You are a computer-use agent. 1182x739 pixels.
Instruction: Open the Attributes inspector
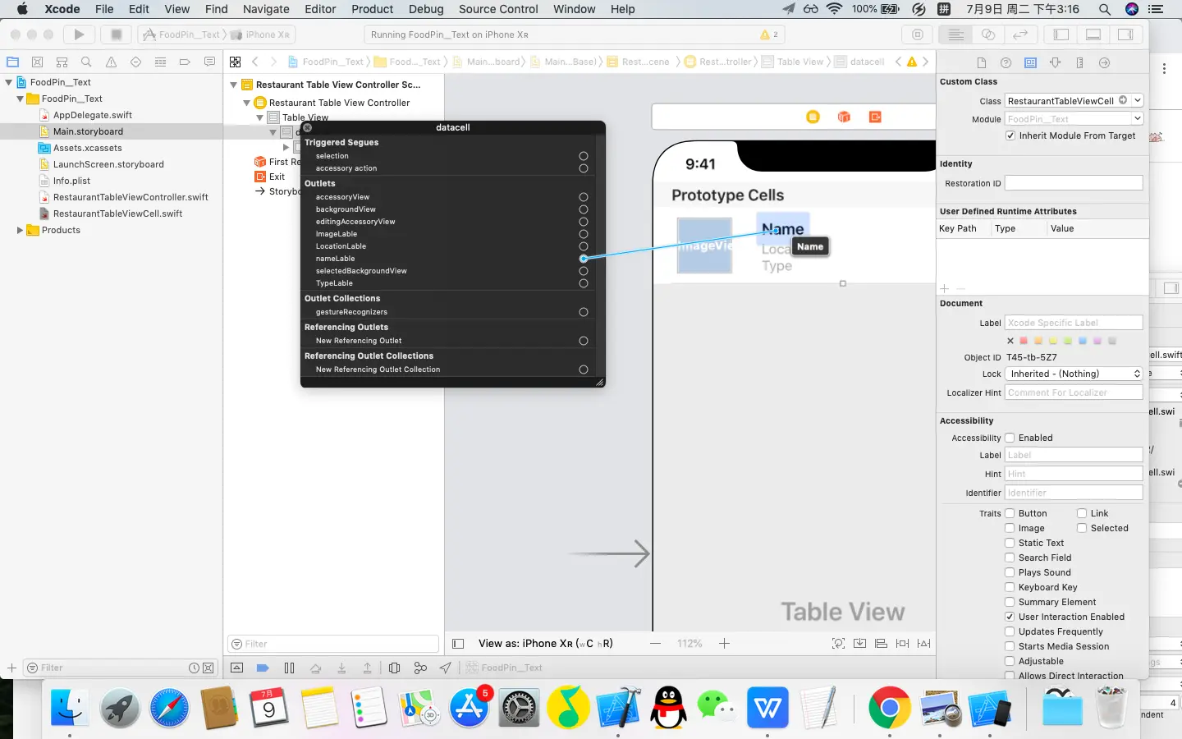(x=1055, y=62)
